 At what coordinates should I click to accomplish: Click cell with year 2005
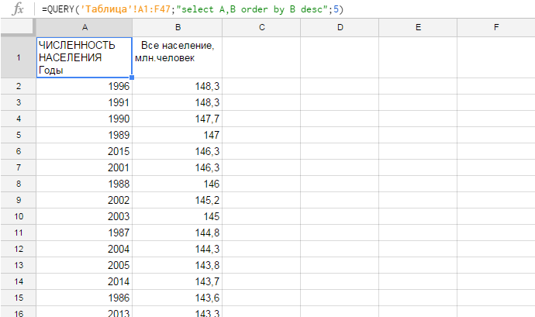85,265
